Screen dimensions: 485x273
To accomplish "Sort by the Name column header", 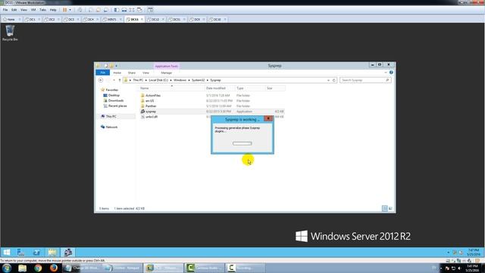I will tap(171, 88).
